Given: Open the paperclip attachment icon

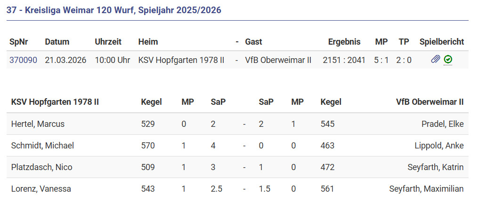Looking at the screenshot, I should pos(436,60).
